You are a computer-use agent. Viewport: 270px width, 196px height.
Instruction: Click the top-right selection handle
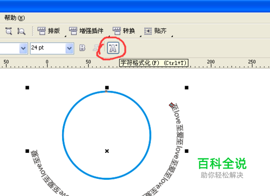click(186, 88)
